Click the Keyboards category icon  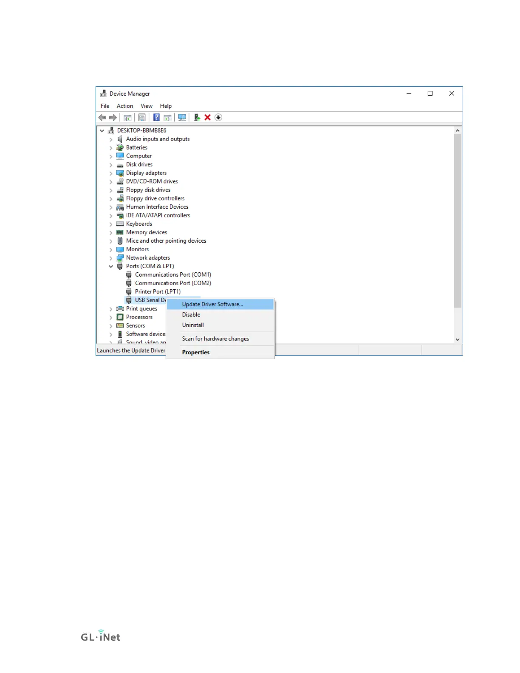[x=120, y=224]
